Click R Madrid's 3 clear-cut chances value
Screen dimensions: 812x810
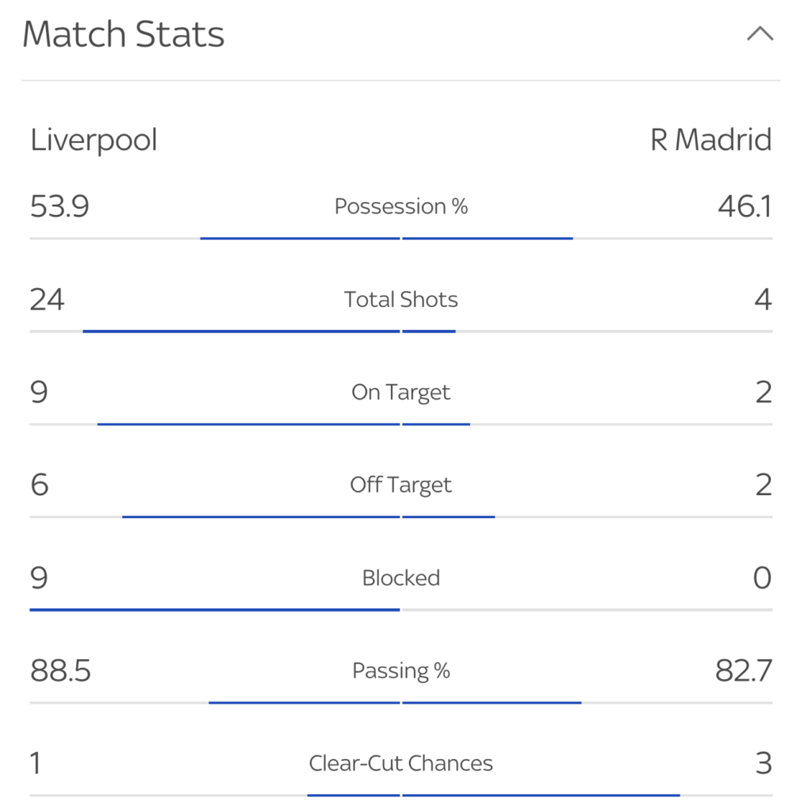[x=764, y=763]
